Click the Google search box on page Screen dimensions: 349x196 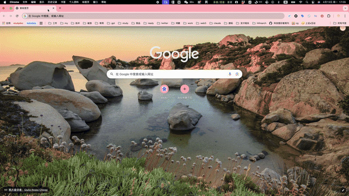[x=174, y=74]
